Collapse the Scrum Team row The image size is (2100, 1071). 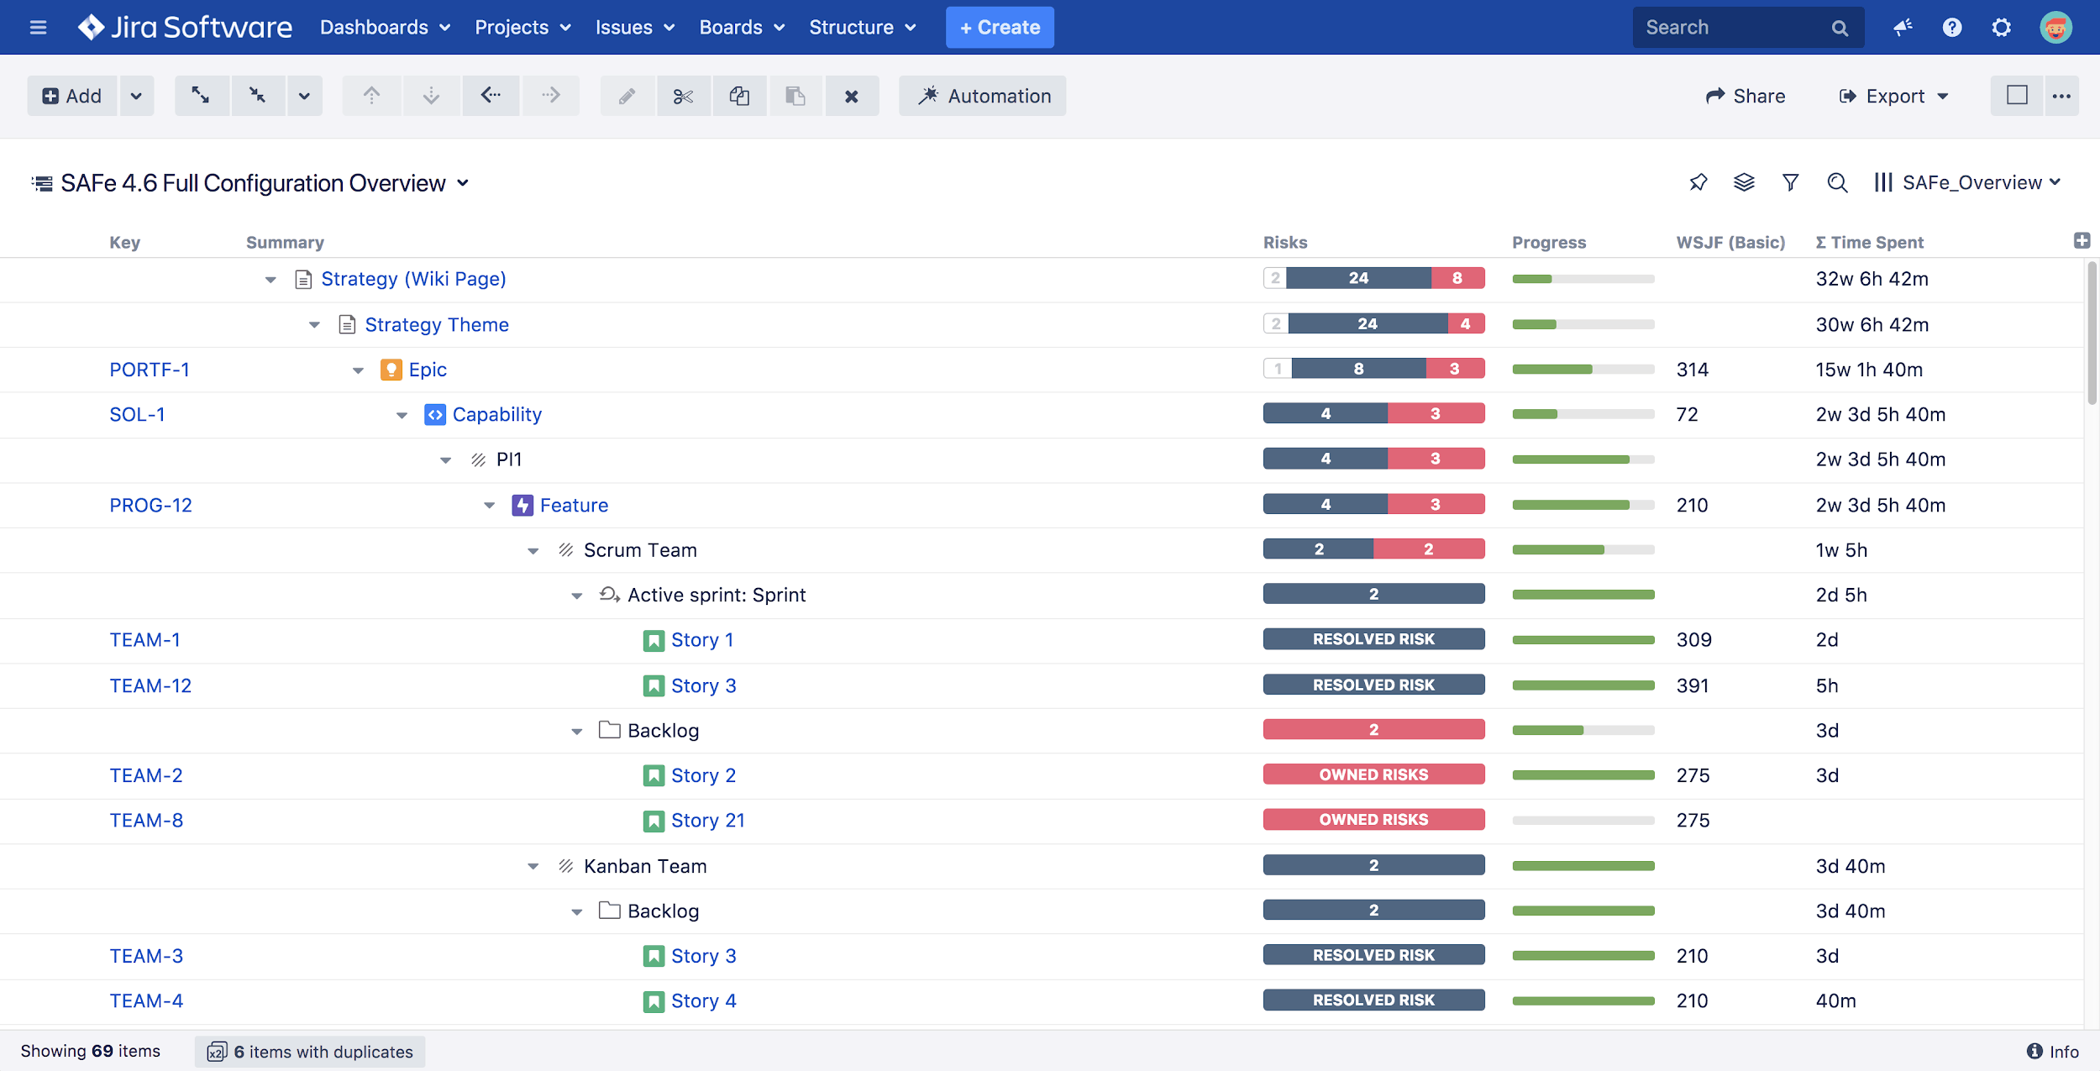(533, 551)
